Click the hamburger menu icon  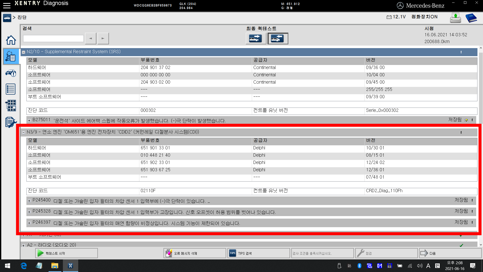[x=7, y=5]
